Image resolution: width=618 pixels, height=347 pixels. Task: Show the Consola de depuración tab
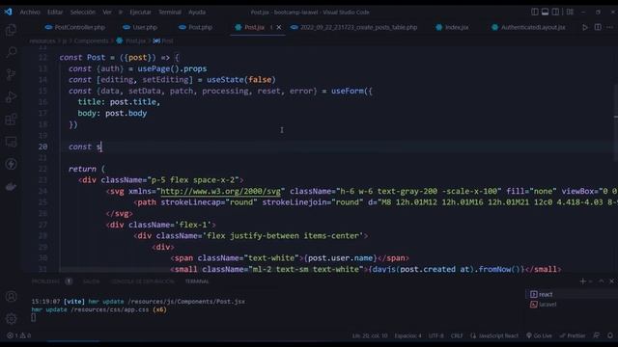(143, 281)
